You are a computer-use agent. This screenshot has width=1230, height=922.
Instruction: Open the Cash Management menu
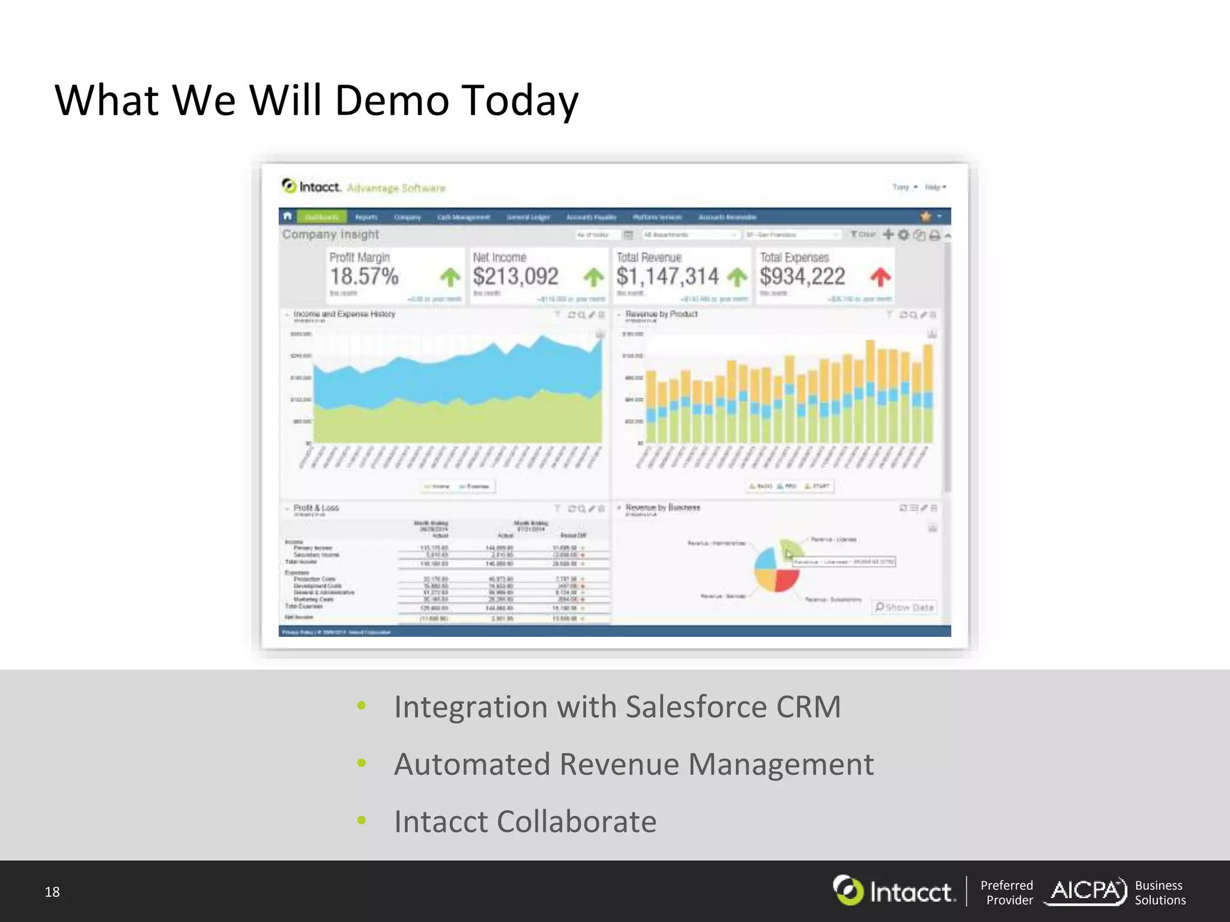464,217
